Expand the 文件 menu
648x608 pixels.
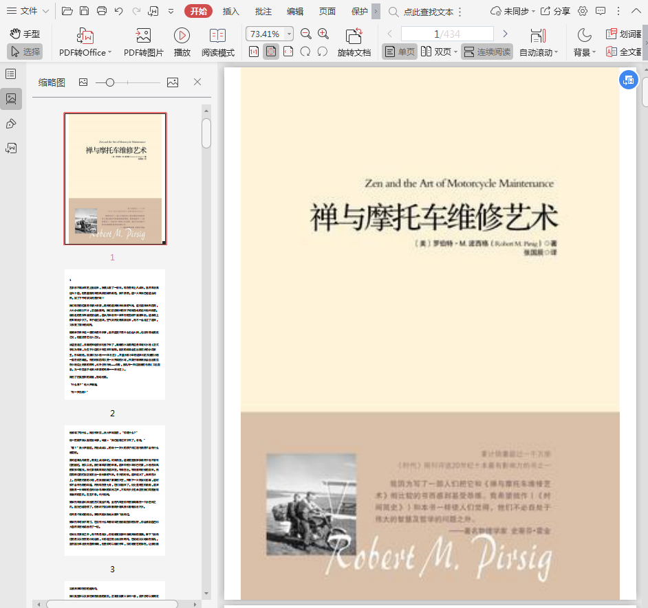28,11
